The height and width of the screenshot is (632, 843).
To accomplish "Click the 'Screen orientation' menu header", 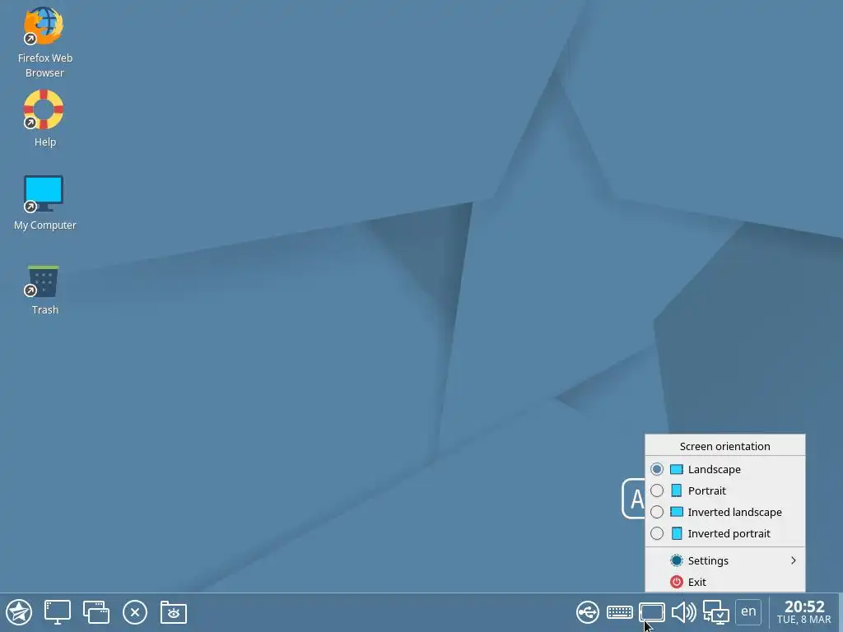I will click(x=724, y=446).
